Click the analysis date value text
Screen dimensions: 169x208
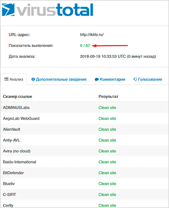click(x=118, y=56)
